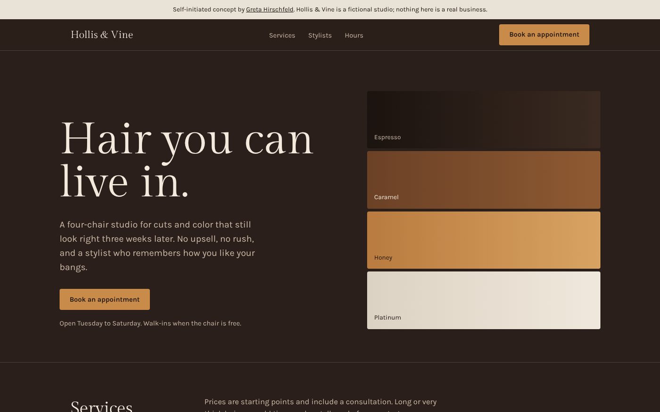Click Book an appointment below the hero paragraph

[105, 299]
